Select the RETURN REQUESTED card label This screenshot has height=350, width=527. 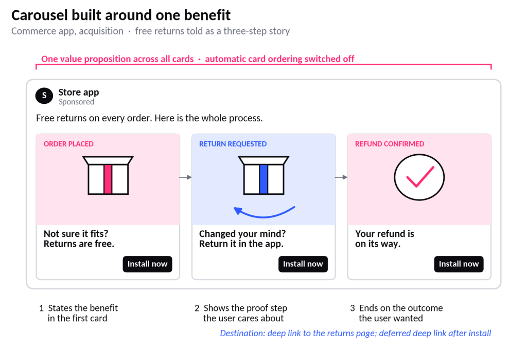[233, 144]
